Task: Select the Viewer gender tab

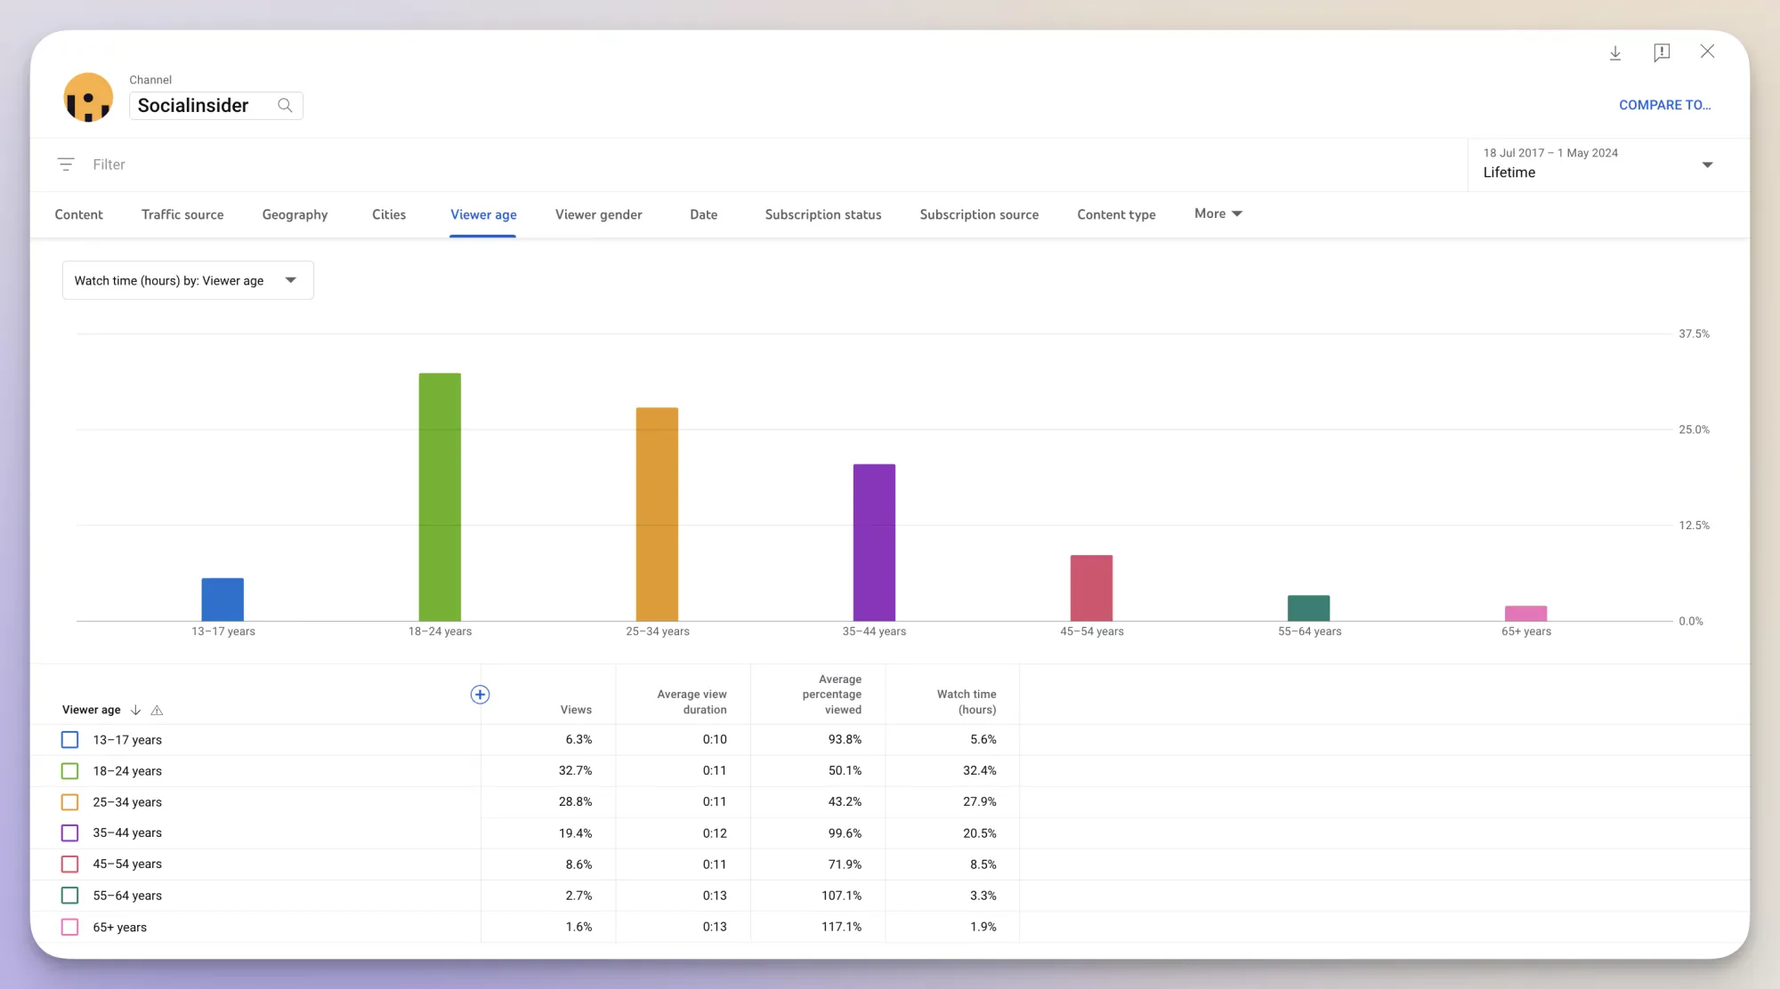Action: click(x=598, y=214)
